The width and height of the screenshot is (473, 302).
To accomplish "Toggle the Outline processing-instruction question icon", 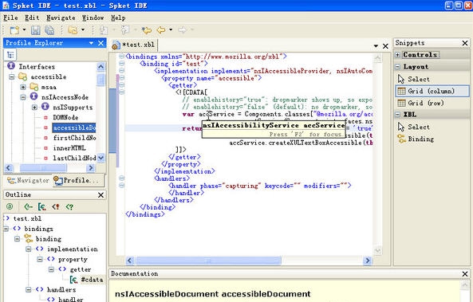I will pos(69,206).
